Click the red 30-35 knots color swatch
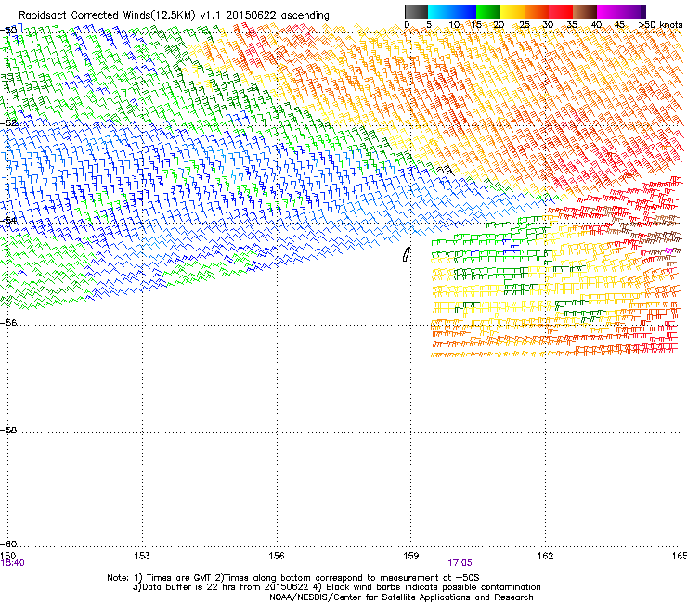This screenshot has width=687, height=603. (x=561, y=11)
